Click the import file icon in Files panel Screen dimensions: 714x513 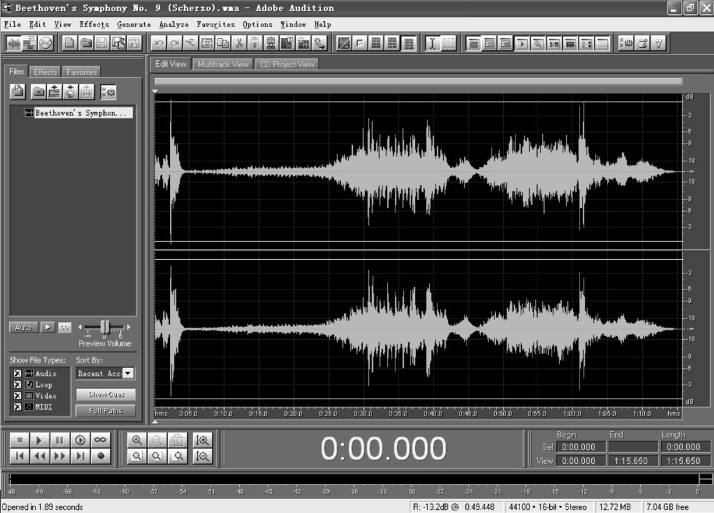(17, 92)
